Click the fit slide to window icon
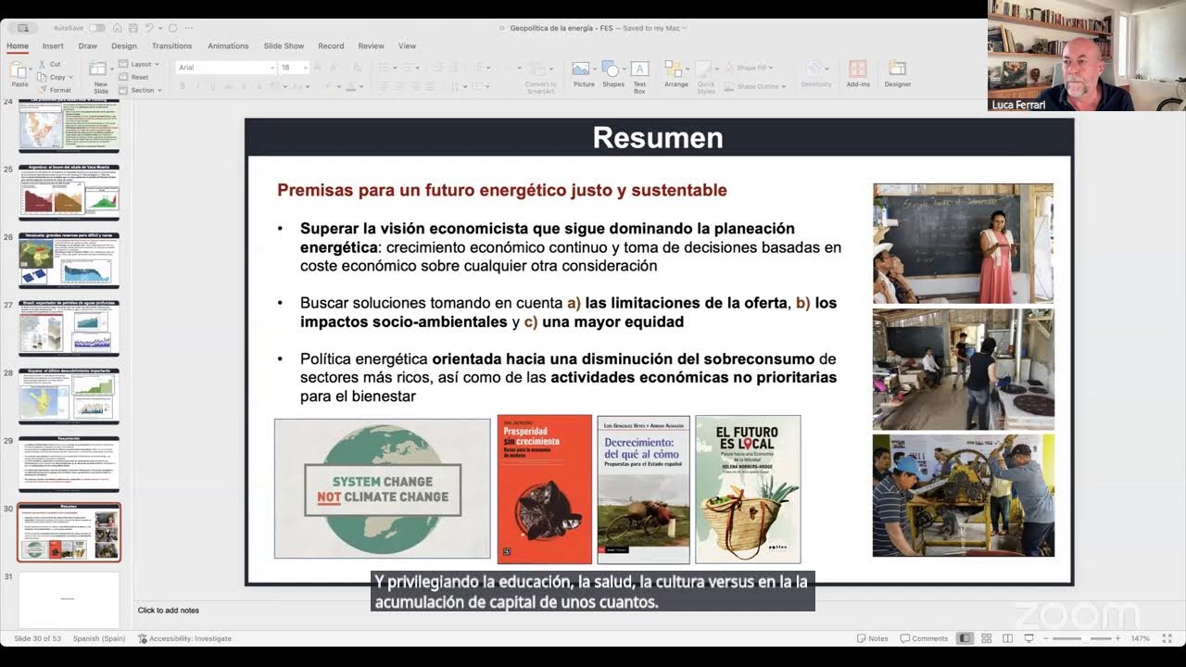 pos(1167,638)
